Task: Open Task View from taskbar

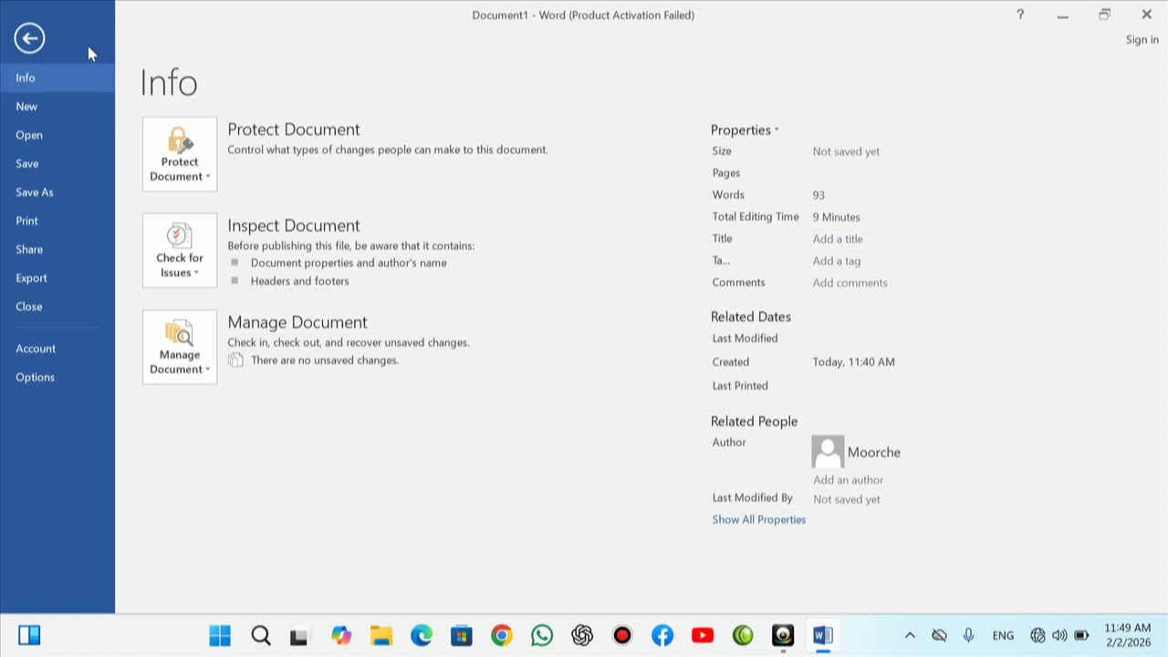Action: pyautogui.click(x=300, y=635)
